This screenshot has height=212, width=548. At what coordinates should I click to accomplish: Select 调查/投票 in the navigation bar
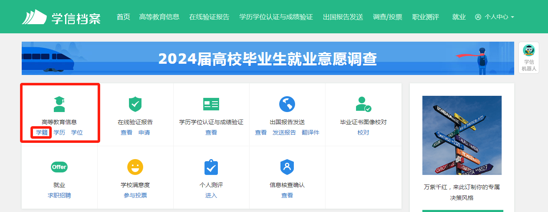387,17
